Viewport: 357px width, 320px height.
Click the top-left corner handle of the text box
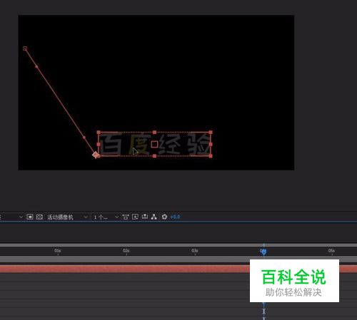(x=99, y=133)
